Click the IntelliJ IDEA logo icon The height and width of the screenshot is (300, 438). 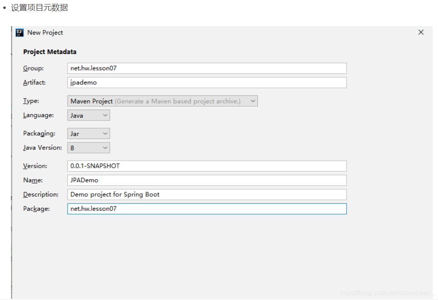point(19,33)
